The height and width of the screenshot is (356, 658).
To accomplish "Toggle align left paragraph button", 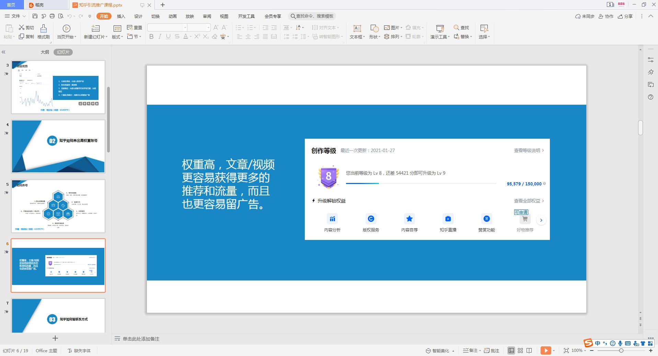I will [240, 36].
